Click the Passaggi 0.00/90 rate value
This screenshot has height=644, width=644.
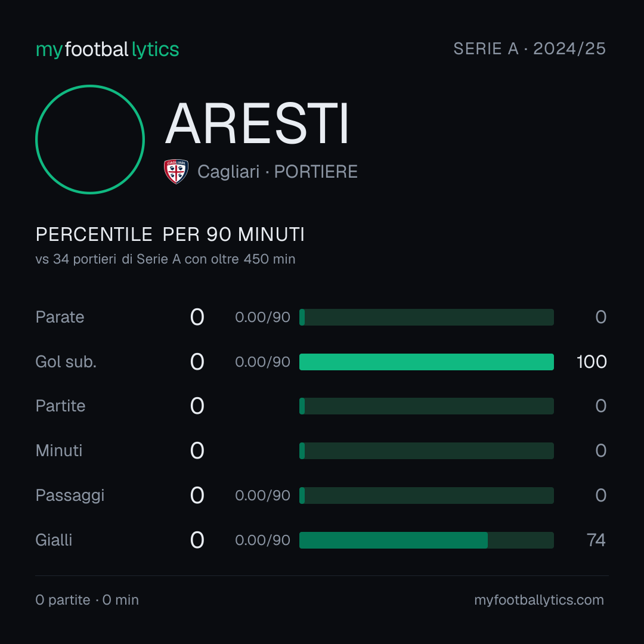click(x=262, y=496)
